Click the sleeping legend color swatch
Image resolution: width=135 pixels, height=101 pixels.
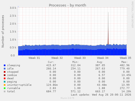point(5,65)
